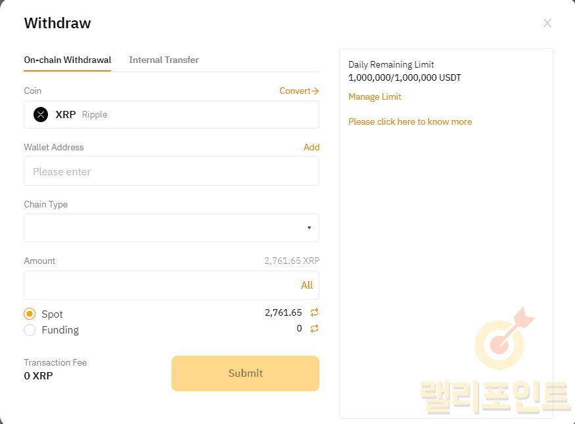Click the available 2,761.65 XRP balance text
The height and width of the screenshot is (424, 575).
(292, 261)
